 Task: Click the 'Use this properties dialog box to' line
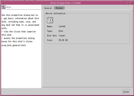tap(20, 15)
